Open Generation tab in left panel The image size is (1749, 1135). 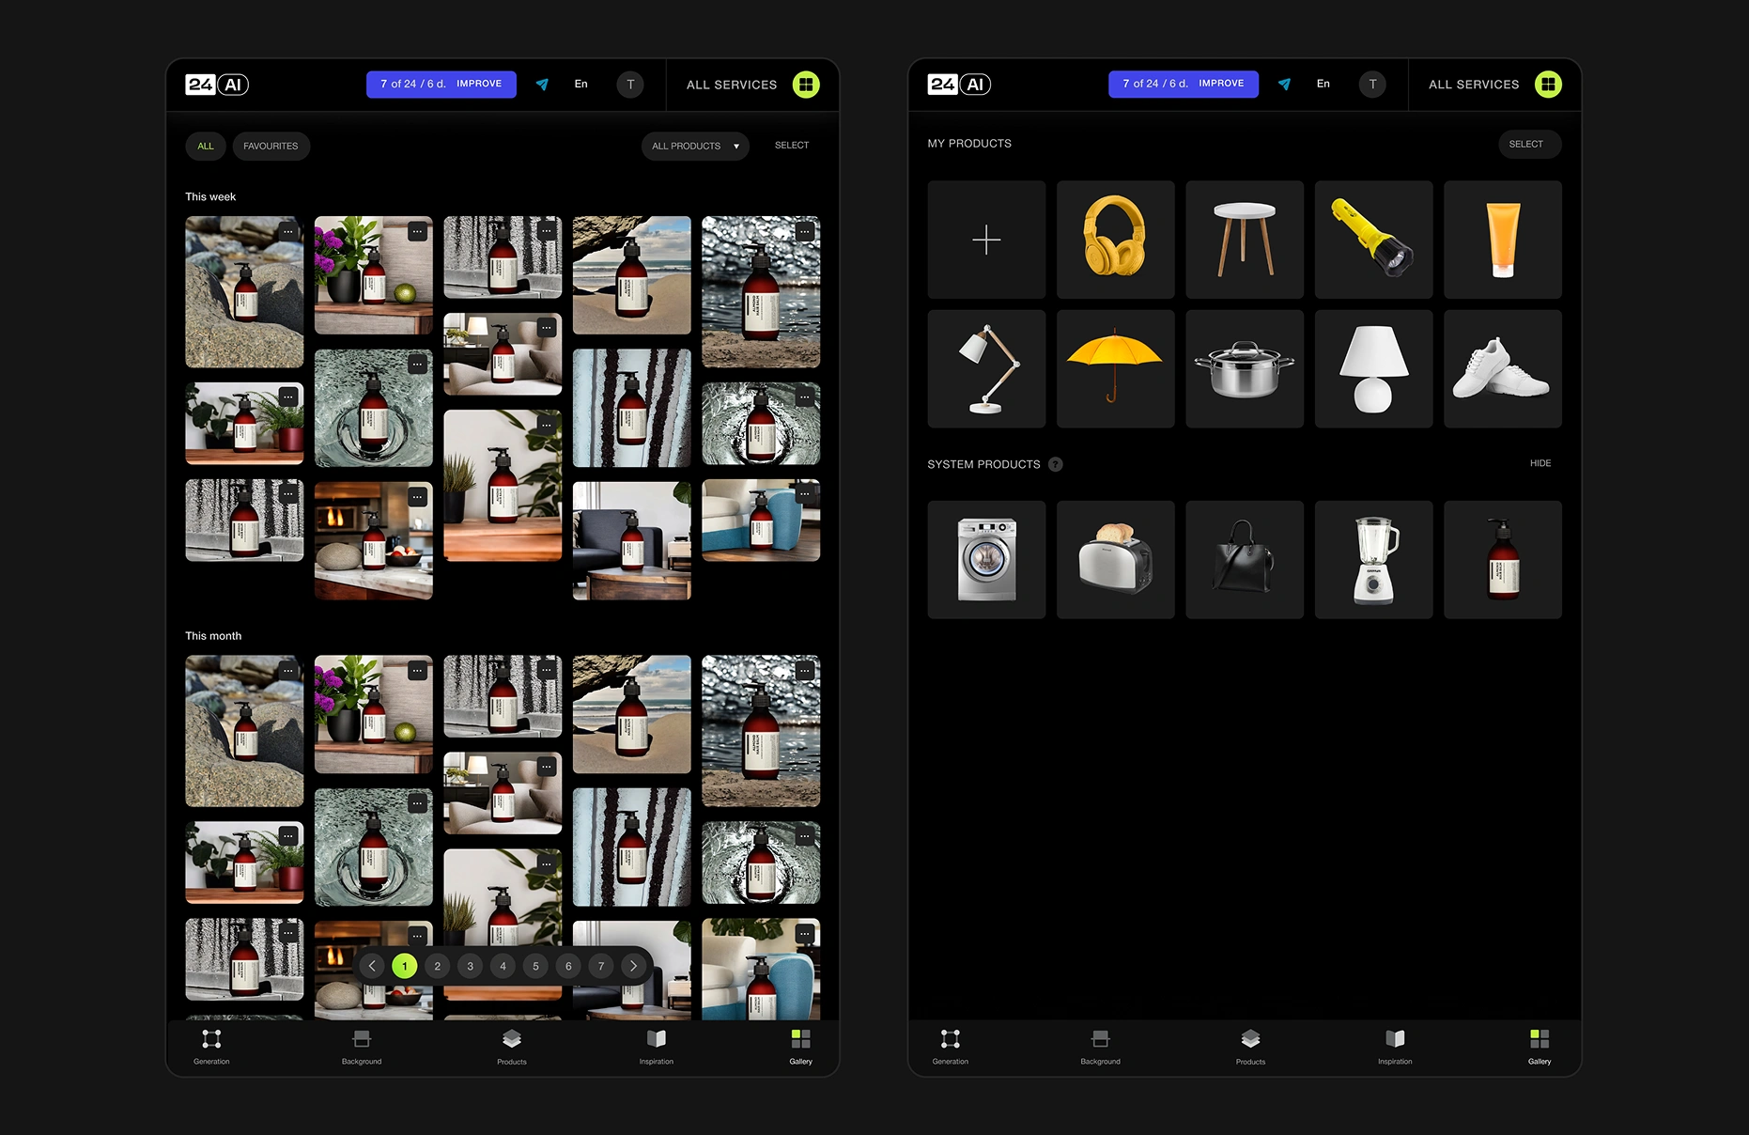(211, 1046)
